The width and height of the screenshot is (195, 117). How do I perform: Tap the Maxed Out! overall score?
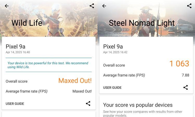point(75,81)
